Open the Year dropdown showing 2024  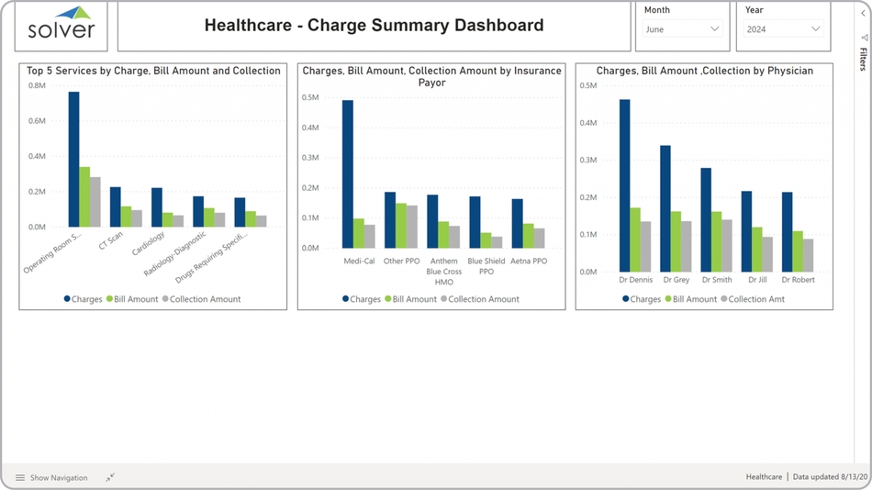tap(782, 29)
